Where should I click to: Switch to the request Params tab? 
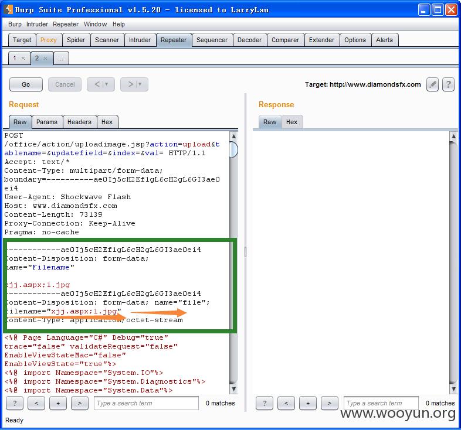[47, 122]
